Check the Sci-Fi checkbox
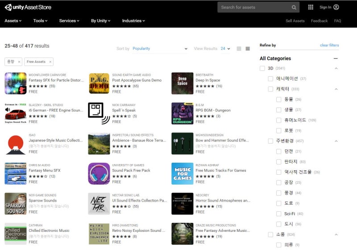 (278, 214)
